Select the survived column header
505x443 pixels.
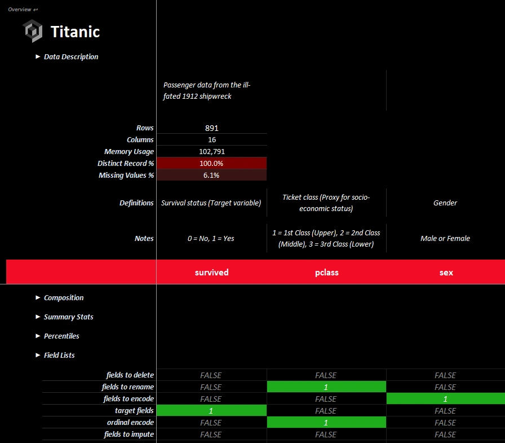(x=211, y=273)
